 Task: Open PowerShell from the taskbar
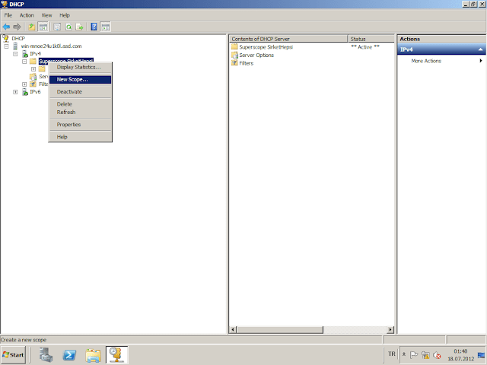(x=68, y=354)
